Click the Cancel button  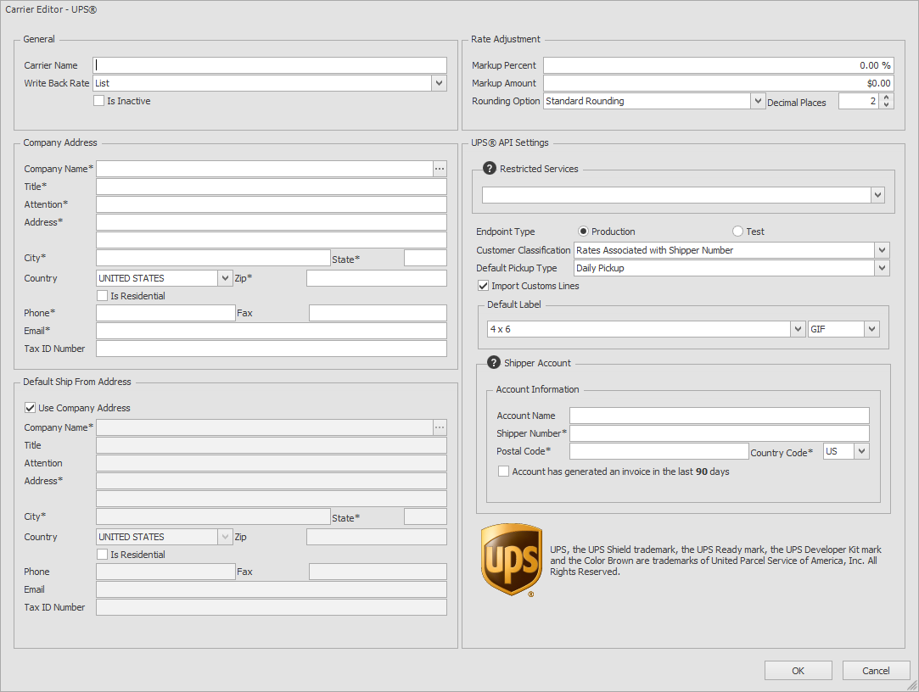tap(876, 671)
